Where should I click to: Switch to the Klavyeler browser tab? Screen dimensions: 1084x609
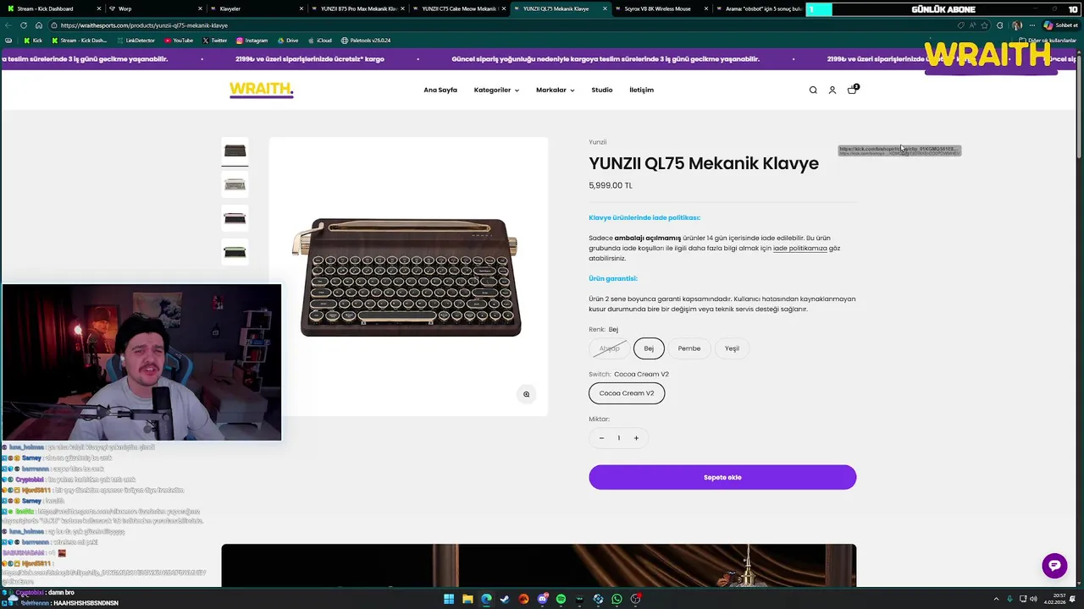pos(257,8)
